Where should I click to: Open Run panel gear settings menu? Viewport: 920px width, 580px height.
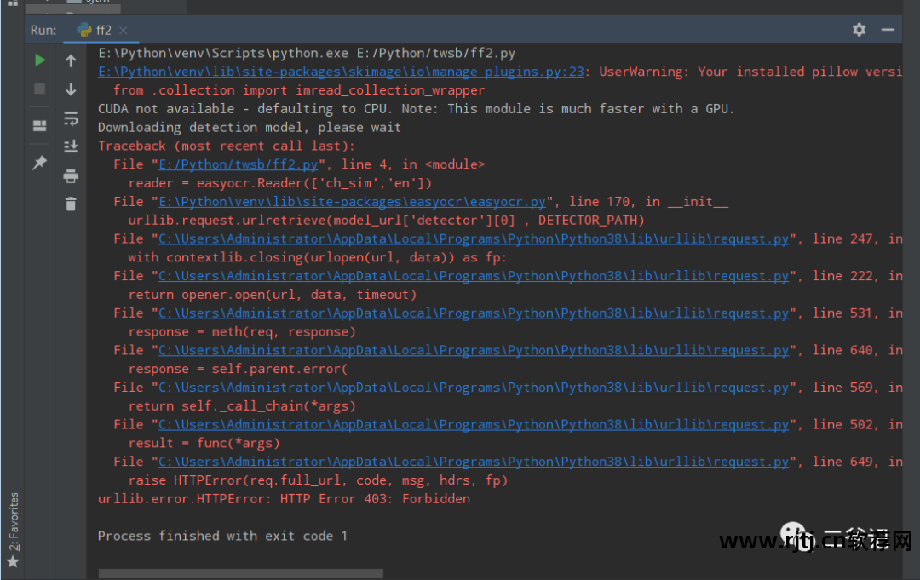tap(859, 30)
